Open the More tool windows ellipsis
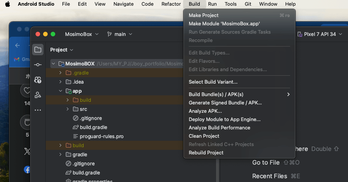The height and width of the screenshot is (182, 348). tap(37, 110)
